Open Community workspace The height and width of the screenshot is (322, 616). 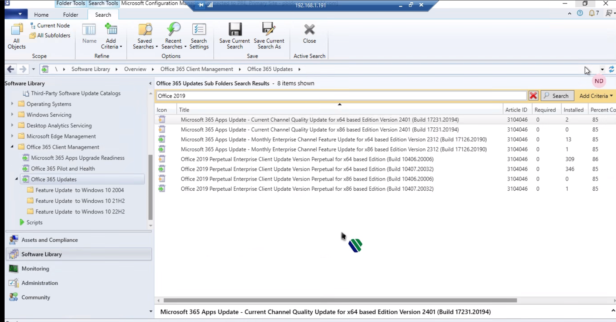[x=79, y=297]
